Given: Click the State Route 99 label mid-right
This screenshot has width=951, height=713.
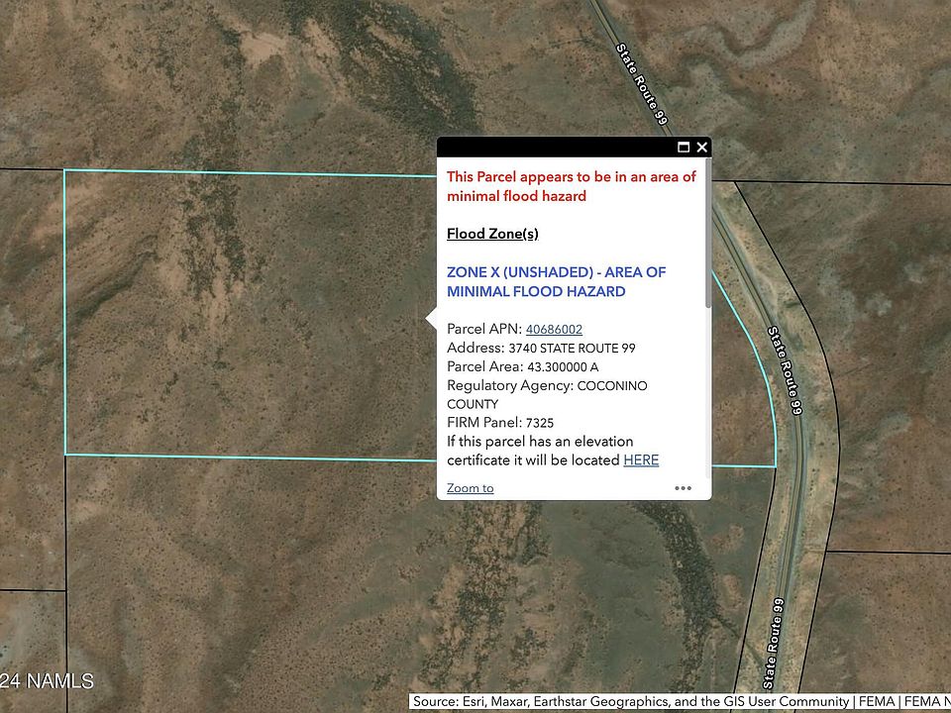Looking at the screenshot, I should (x=786, y=371).
